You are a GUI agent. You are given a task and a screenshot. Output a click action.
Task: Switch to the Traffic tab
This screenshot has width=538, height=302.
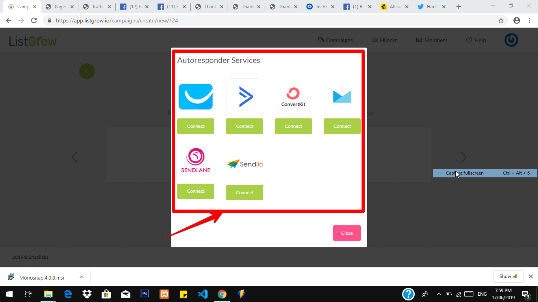pos(97,7)
